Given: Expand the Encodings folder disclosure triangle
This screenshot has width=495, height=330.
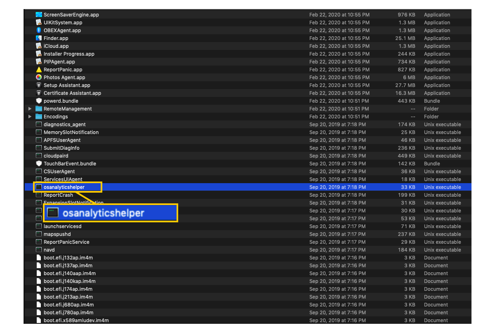Looking at the screenshot, I should coord(30,117).
